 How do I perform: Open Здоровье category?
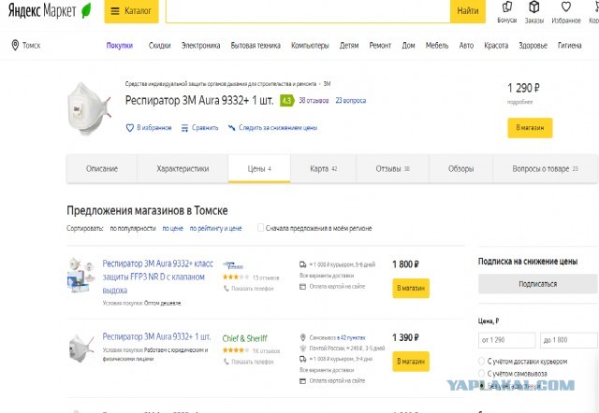point(533,46)
